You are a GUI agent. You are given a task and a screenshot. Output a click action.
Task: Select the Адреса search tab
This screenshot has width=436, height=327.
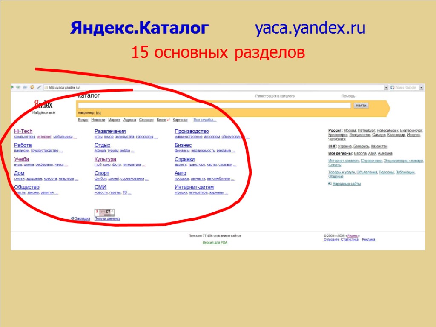129,120
